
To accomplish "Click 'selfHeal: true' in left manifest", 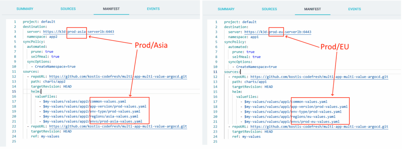I will 45,57.
